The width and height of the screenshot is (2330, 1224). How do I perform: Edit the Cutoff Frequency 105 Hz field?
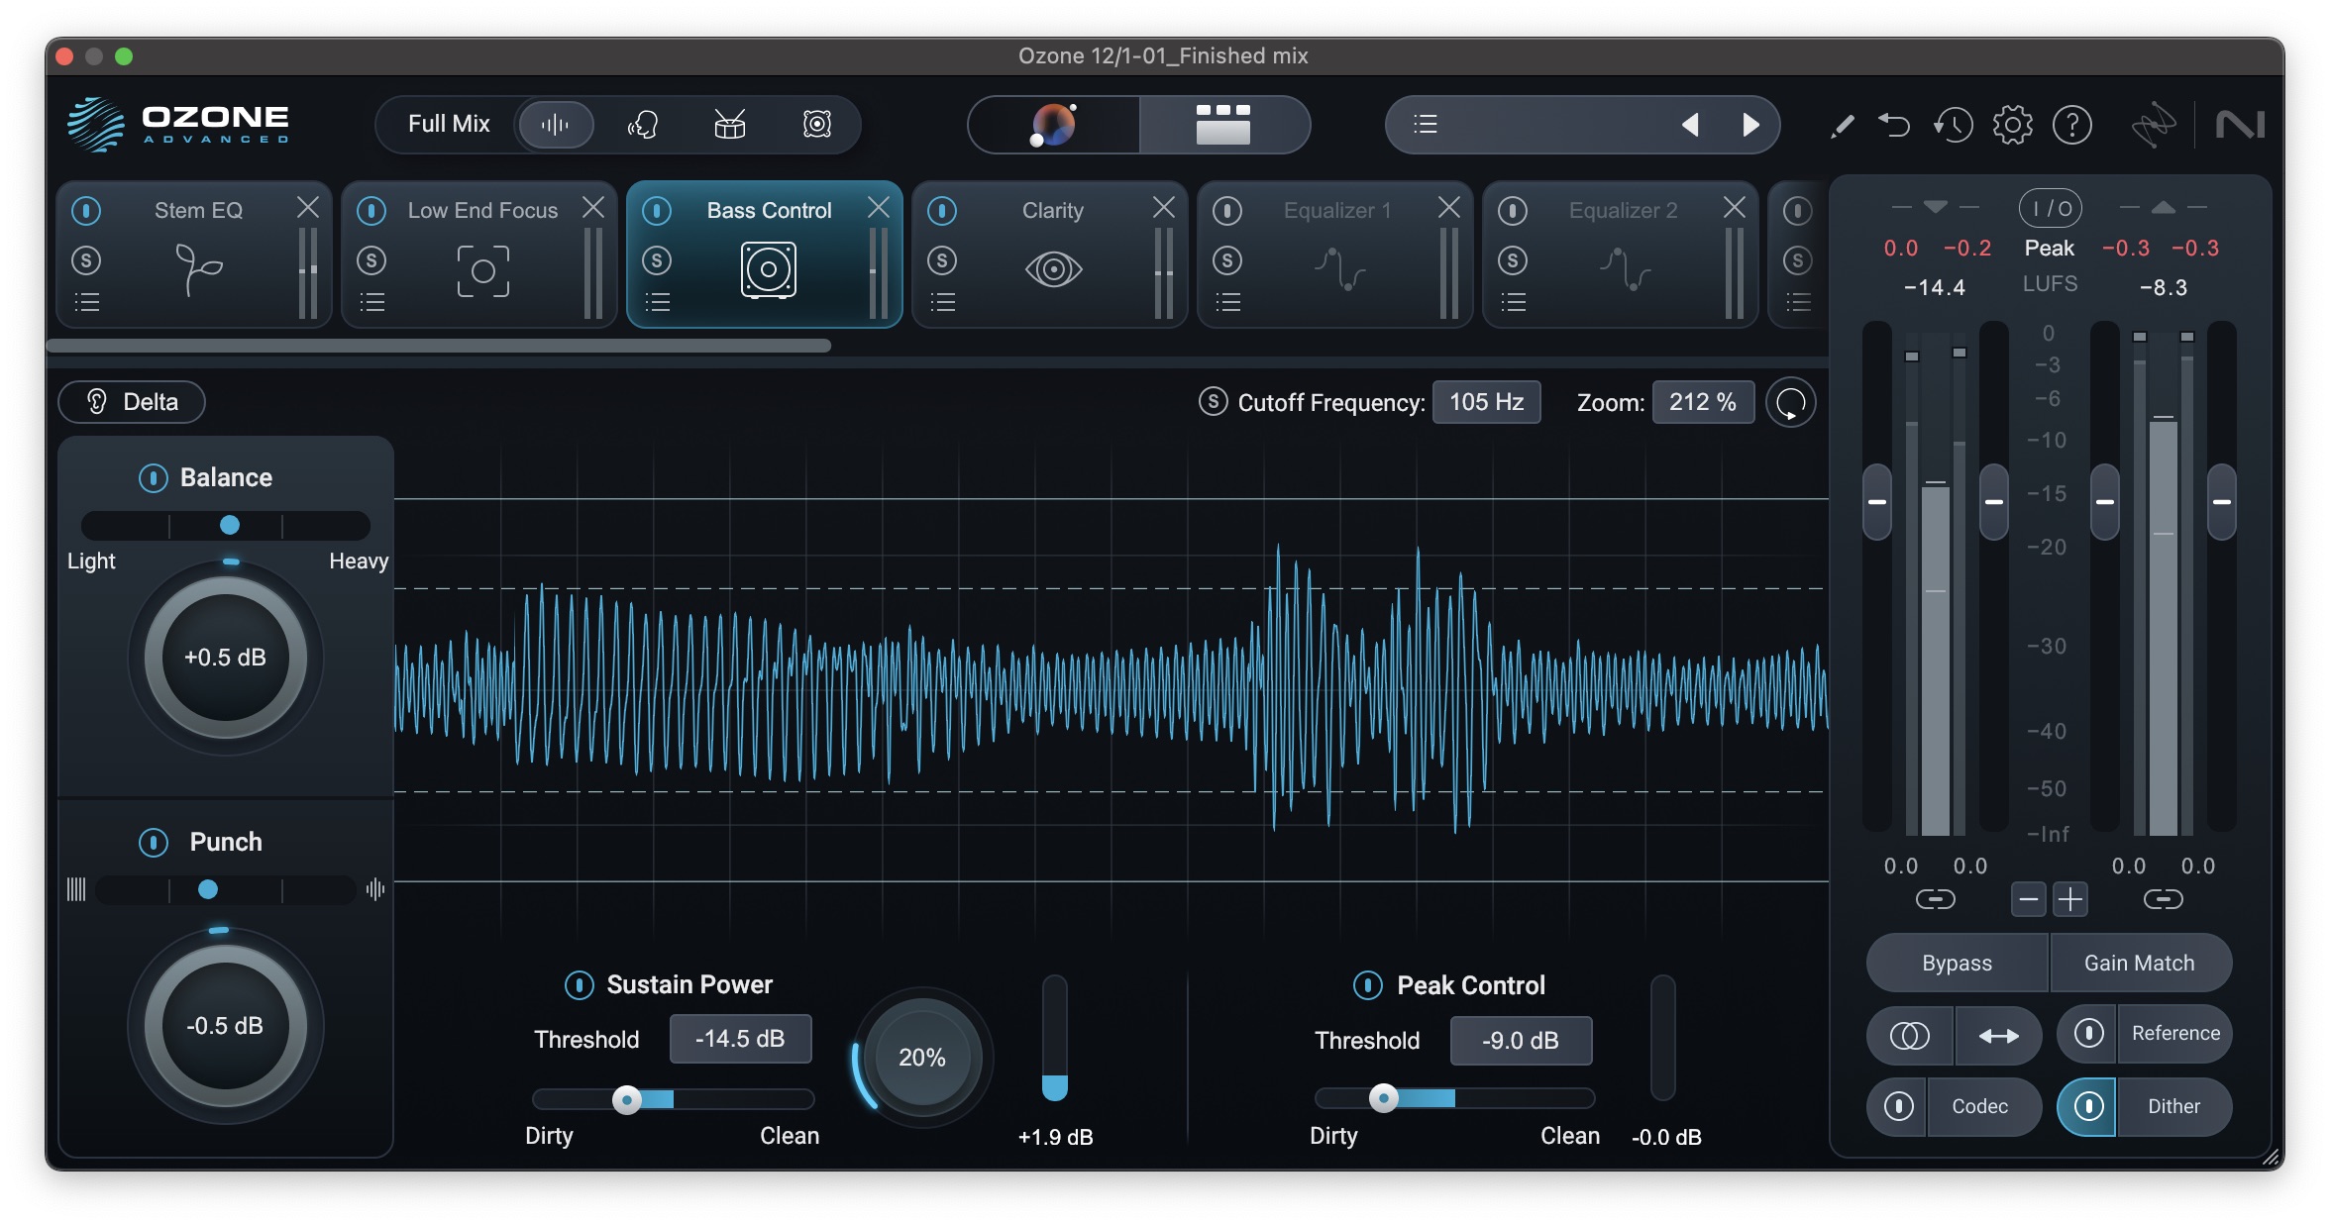coord(1486,402)
